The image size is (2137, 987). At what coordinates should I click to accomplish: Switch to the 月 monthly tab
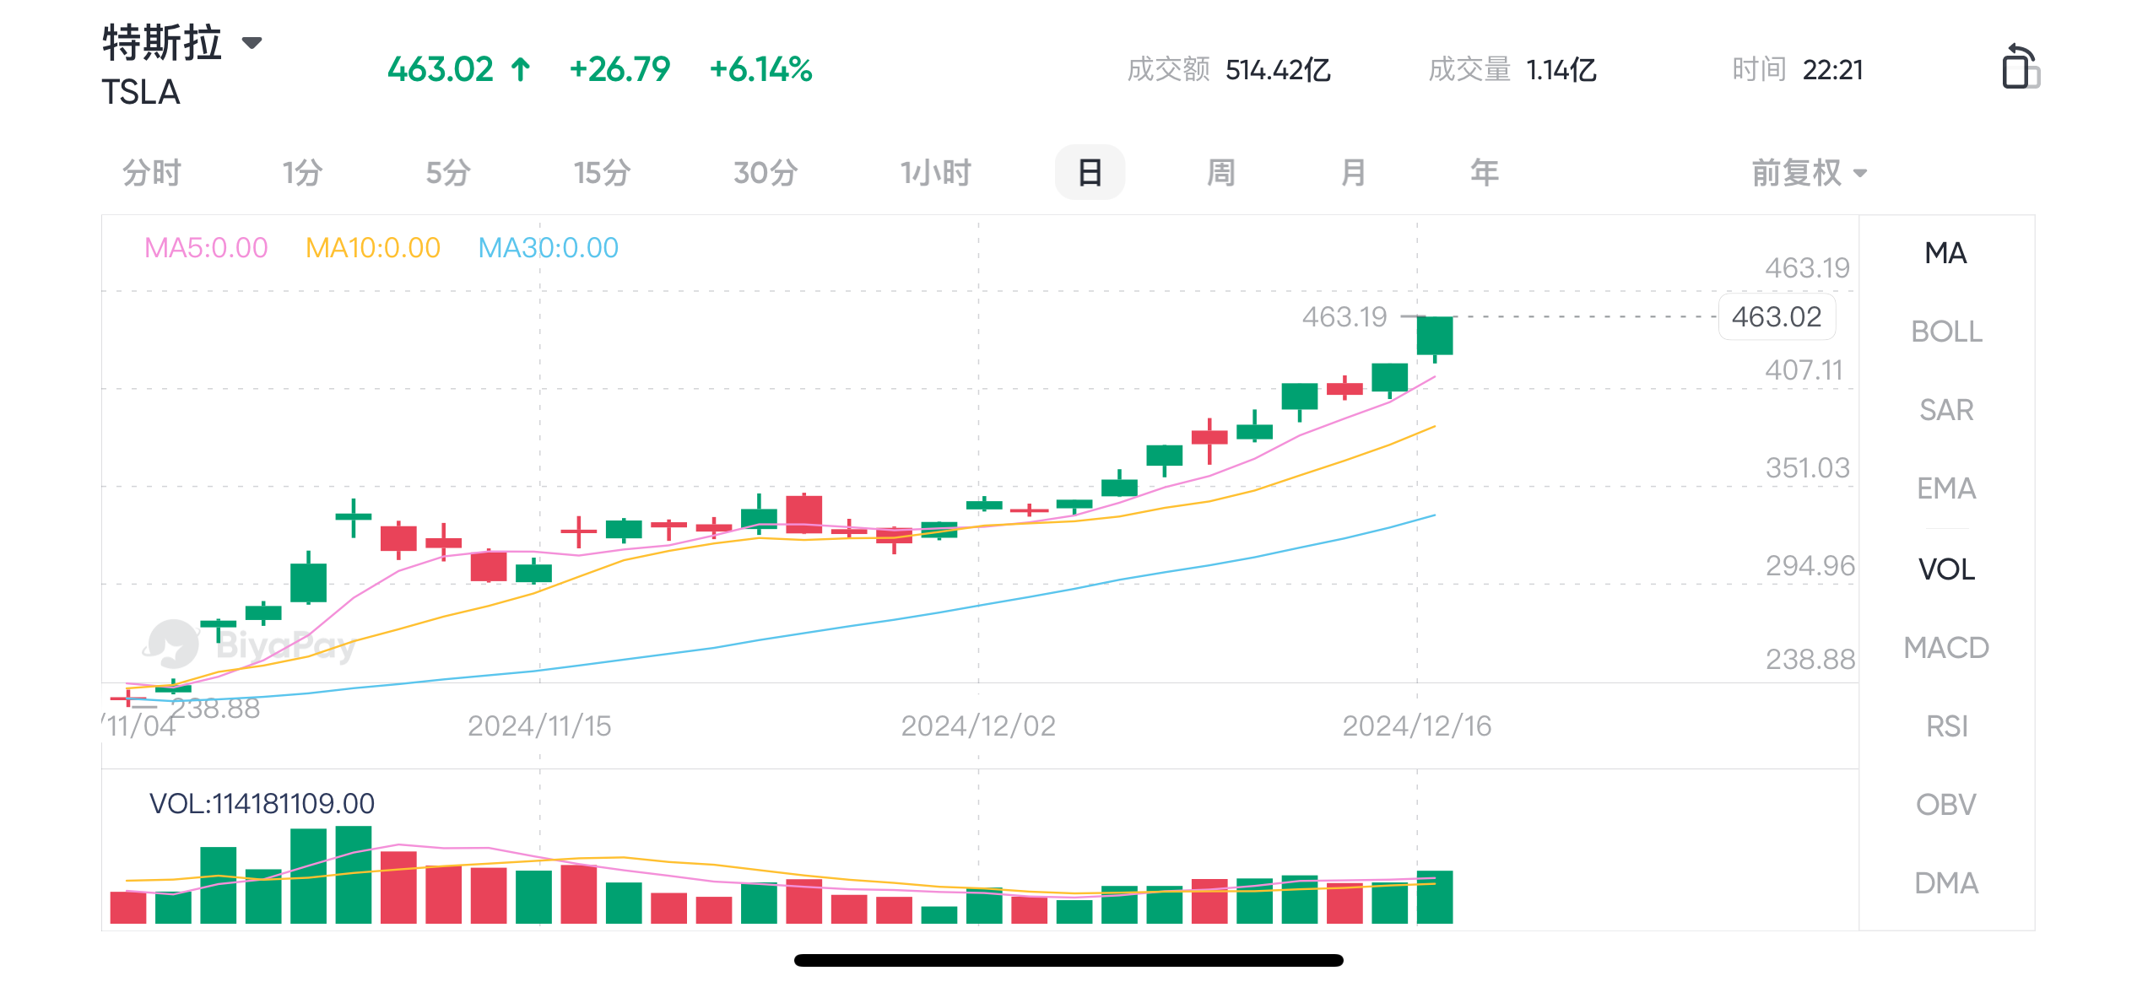[1353, 173]
